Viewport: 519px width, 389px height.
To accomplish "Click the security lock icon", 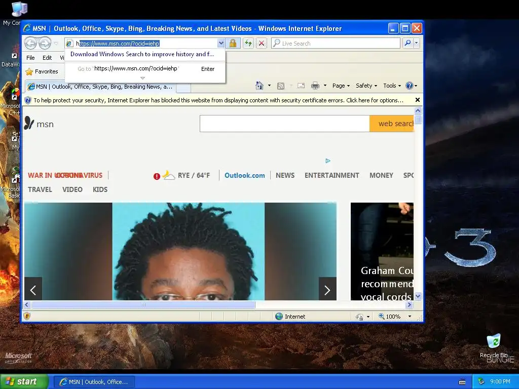I will (x=233, y=44).
